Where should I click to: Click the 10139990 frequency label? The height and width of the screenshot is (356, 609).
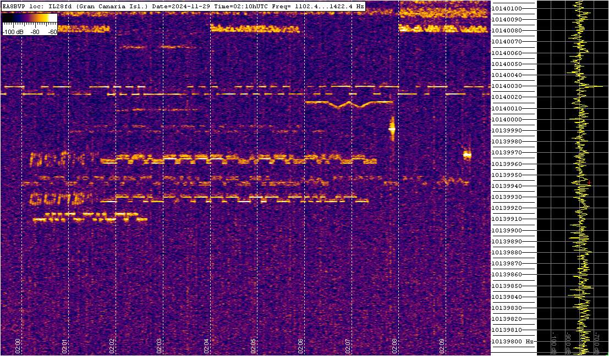507,130
